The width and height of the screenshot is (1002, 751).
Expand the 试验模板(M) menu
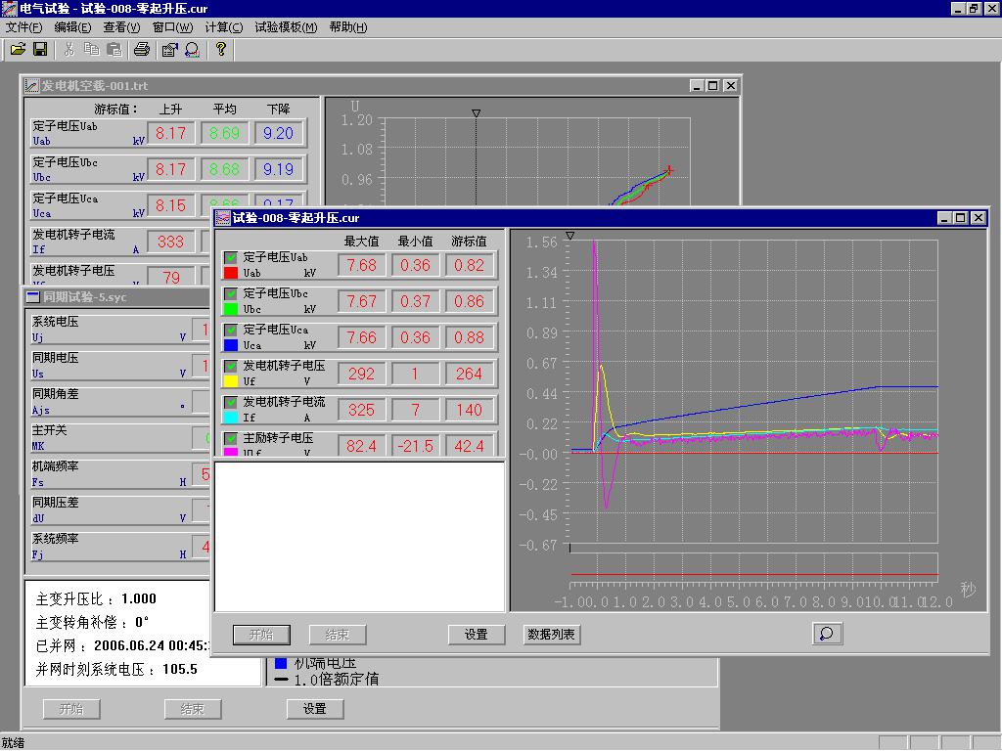pyautogui.click(x=286, y=27)
